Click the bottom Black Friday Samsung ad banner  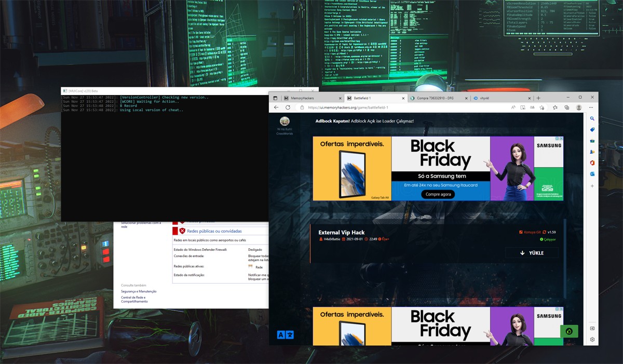point(438,326)
